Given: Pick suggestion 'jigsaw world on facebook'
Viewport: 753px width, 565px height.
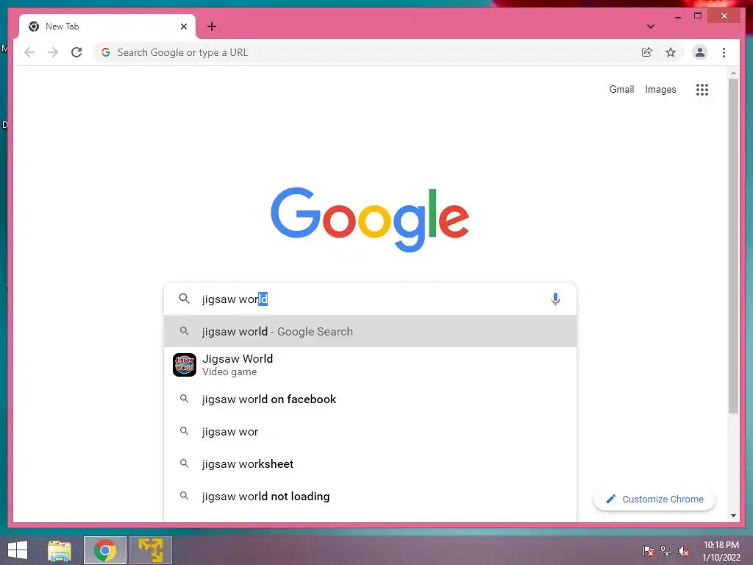Looking at the screenshot, I should [370, 399].
